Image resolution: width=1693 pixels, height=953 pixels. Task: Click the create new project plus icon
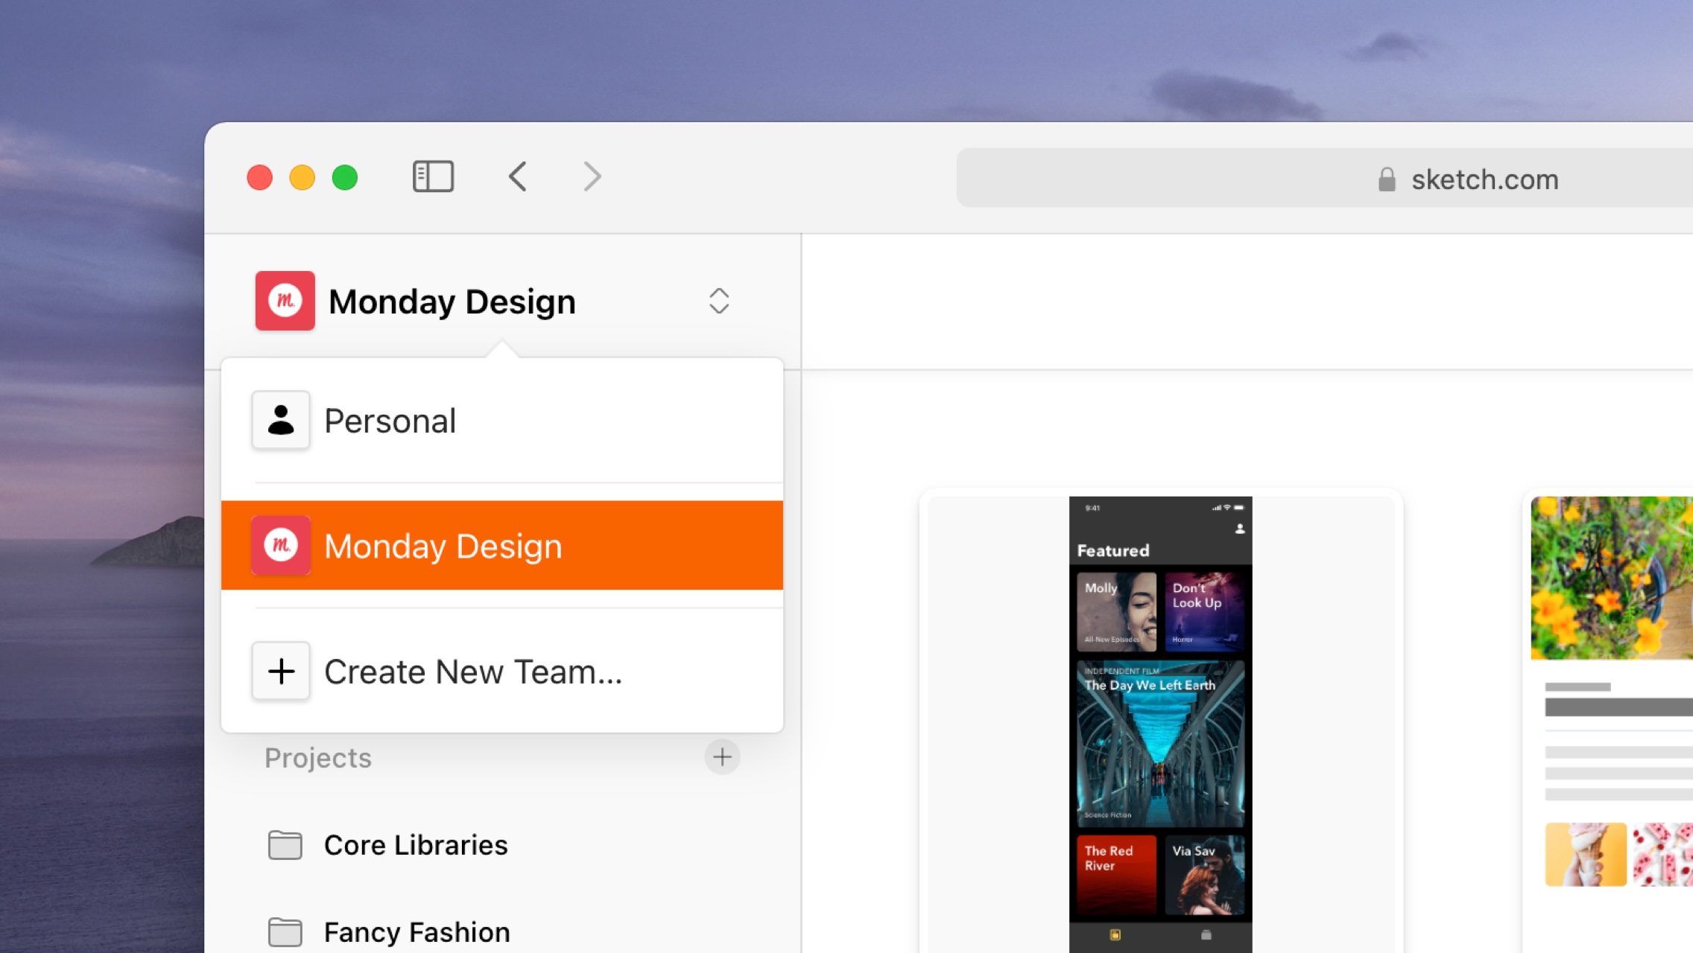[x=722, y=756]
